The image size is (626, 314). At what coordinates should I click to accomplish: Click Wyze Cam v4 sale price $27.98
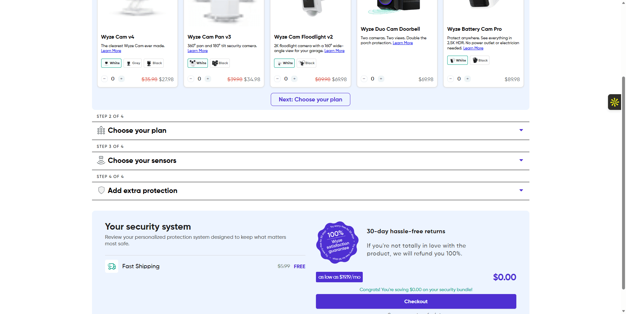pos(166,79)
